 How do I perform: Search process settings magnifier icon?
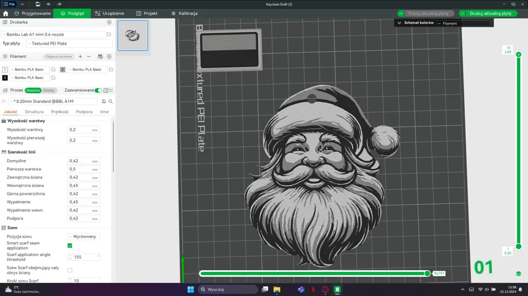(x=110, y=101)
